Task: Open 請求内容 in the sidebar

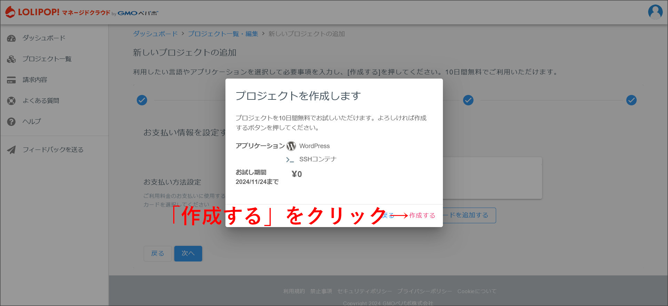Action: (35, 80)
